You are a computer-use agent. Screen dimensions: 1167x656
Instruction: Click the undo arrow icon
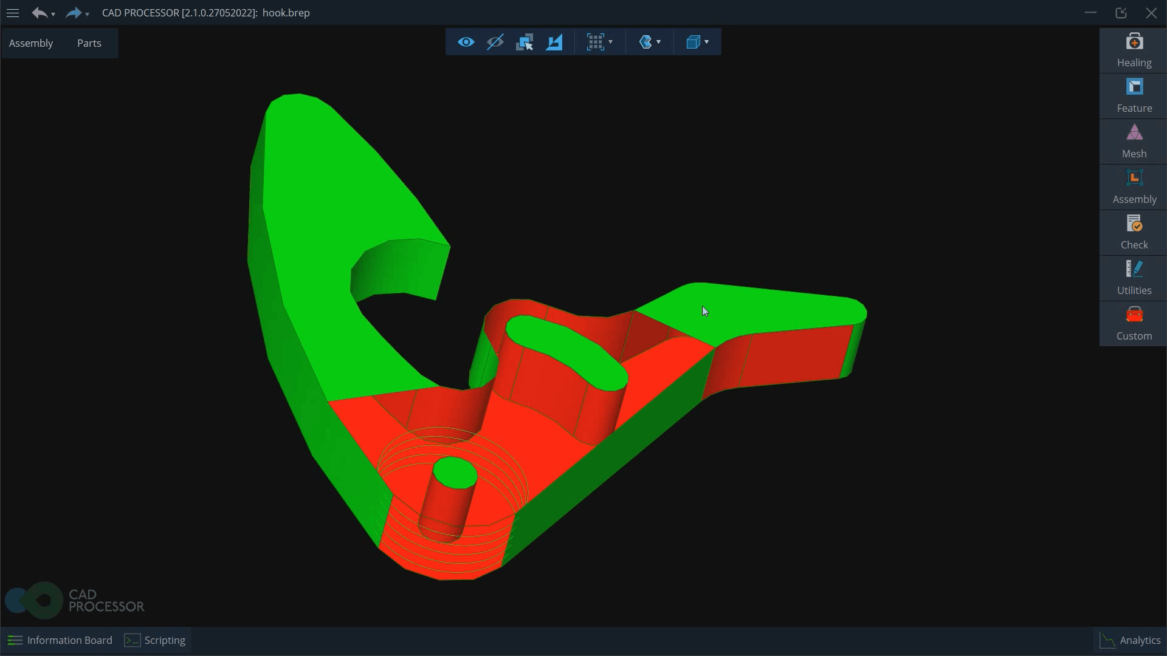pos(39,13)
